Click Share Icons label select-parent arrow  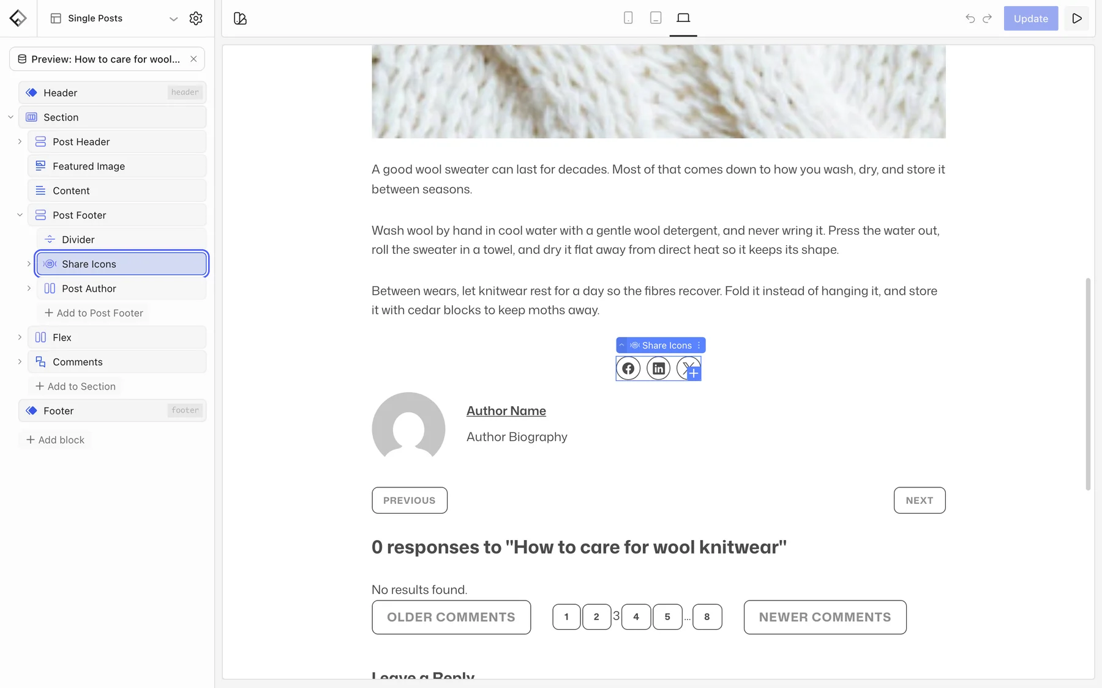621,345
